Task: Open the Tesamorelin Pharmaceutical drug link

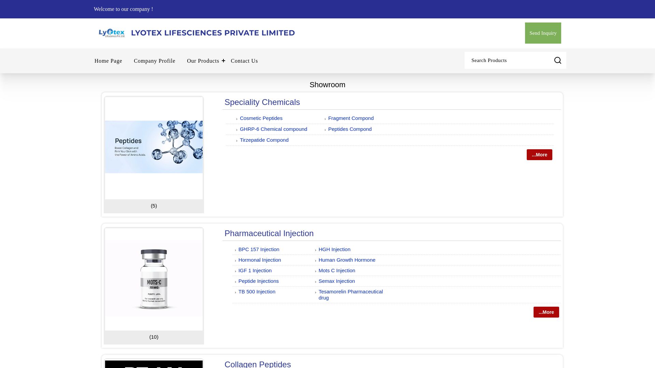Action: pos(351,295)
